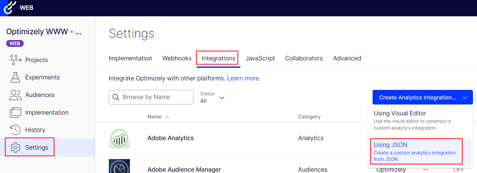Viewport: 477px width, 173px height.
Task: Click the Optimizely WWW project title
Action: (44, 32)
